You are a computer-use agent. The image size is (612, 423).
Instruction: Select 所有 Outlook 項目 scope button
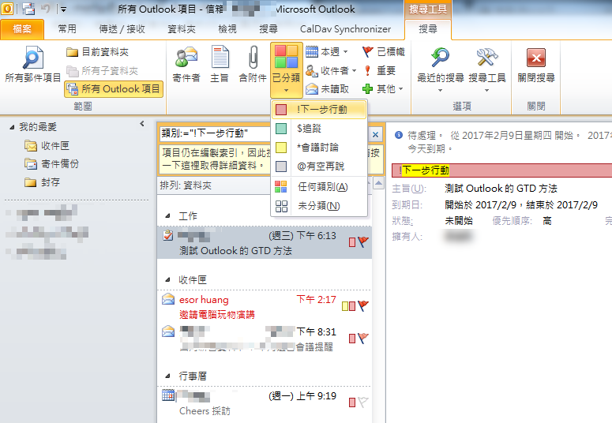click(114, 89)
